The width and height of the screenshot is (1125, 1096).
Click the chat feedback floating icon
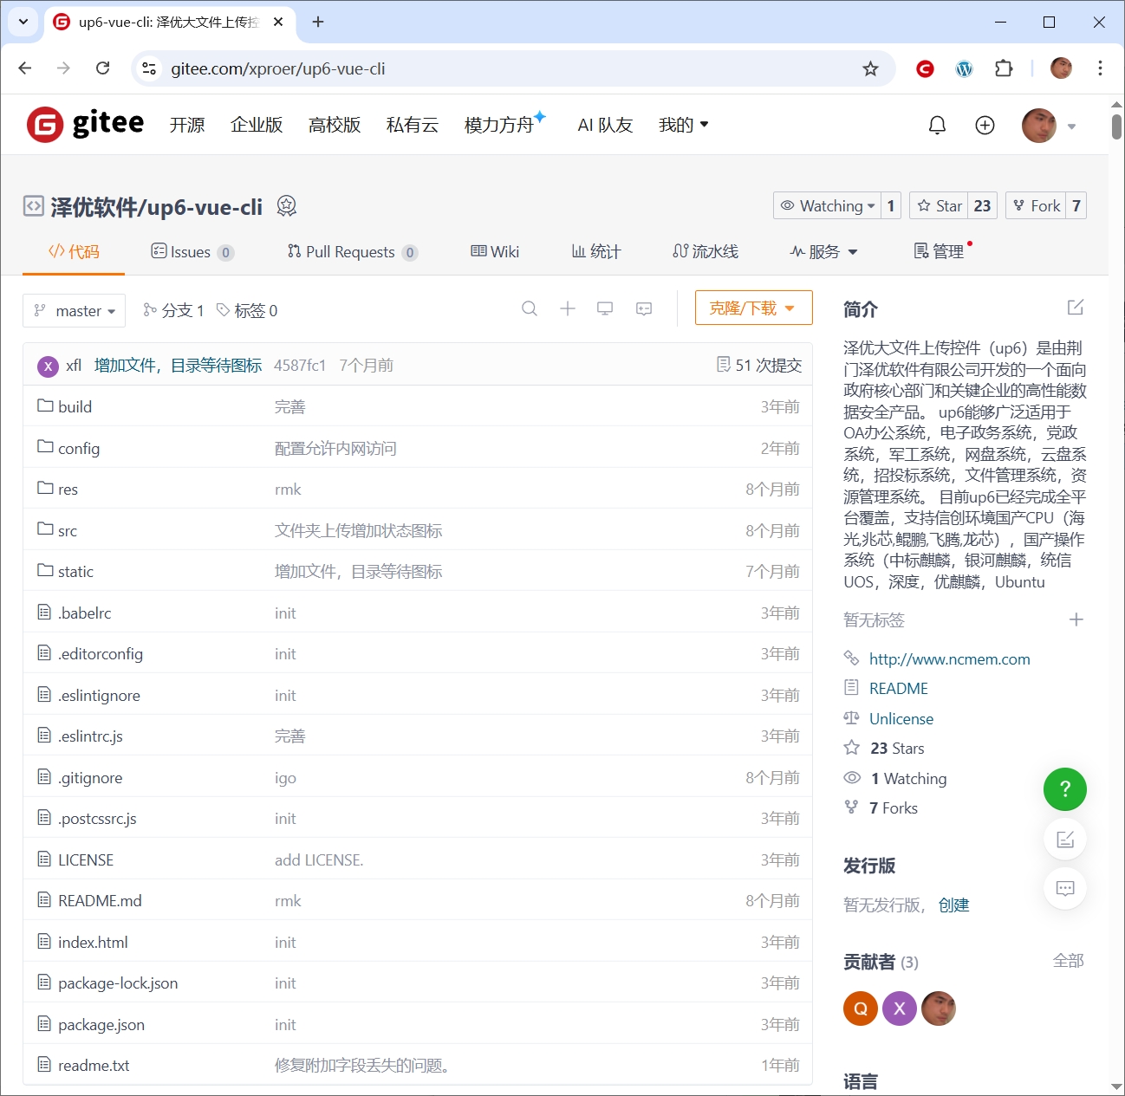[x=1064, y=888]
